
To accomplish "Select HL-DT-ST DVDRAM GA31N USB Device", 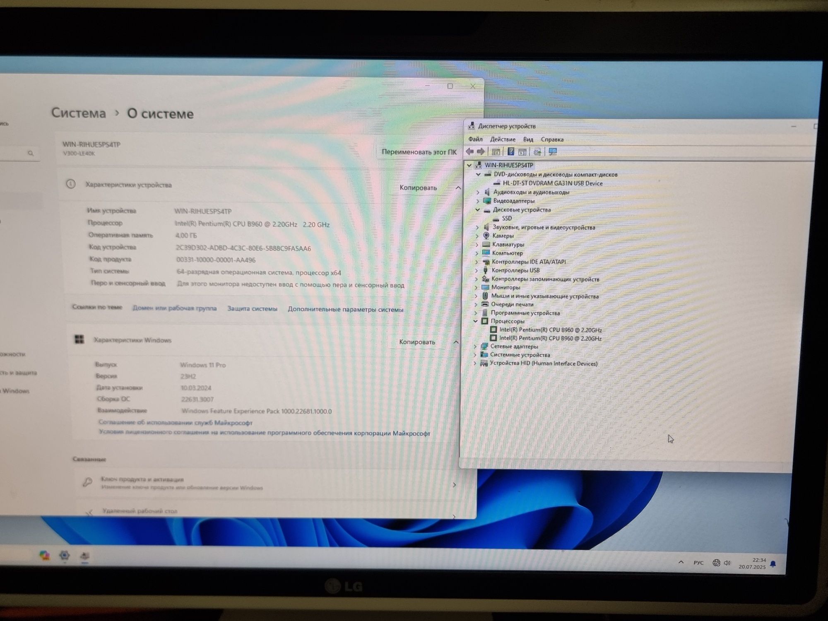I will tap(553, 183).
